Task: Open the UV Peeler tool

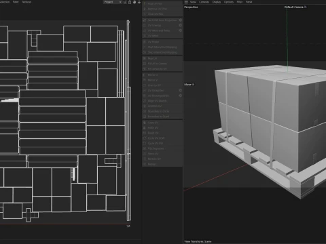Action: pos(162,42)
